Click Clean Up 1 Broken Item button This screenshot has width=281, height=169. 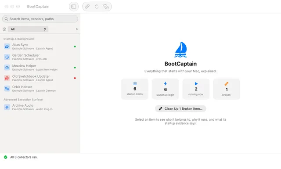point(180,108)
